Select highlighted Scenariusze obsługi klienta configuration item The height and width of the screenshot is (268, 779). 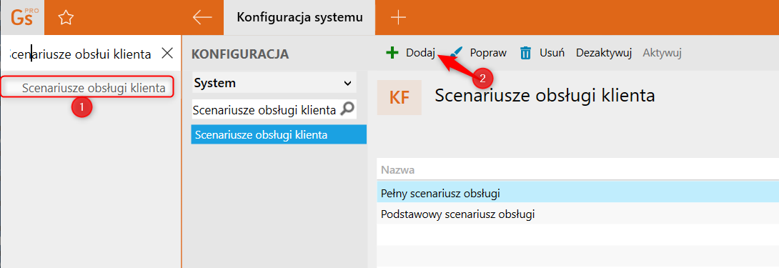click(279, 135)
